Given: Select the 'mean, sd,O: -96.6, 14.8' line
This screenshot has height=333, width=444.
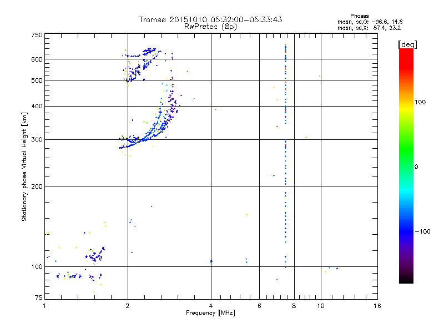Looking at the screenshot, I should (370, 22).
